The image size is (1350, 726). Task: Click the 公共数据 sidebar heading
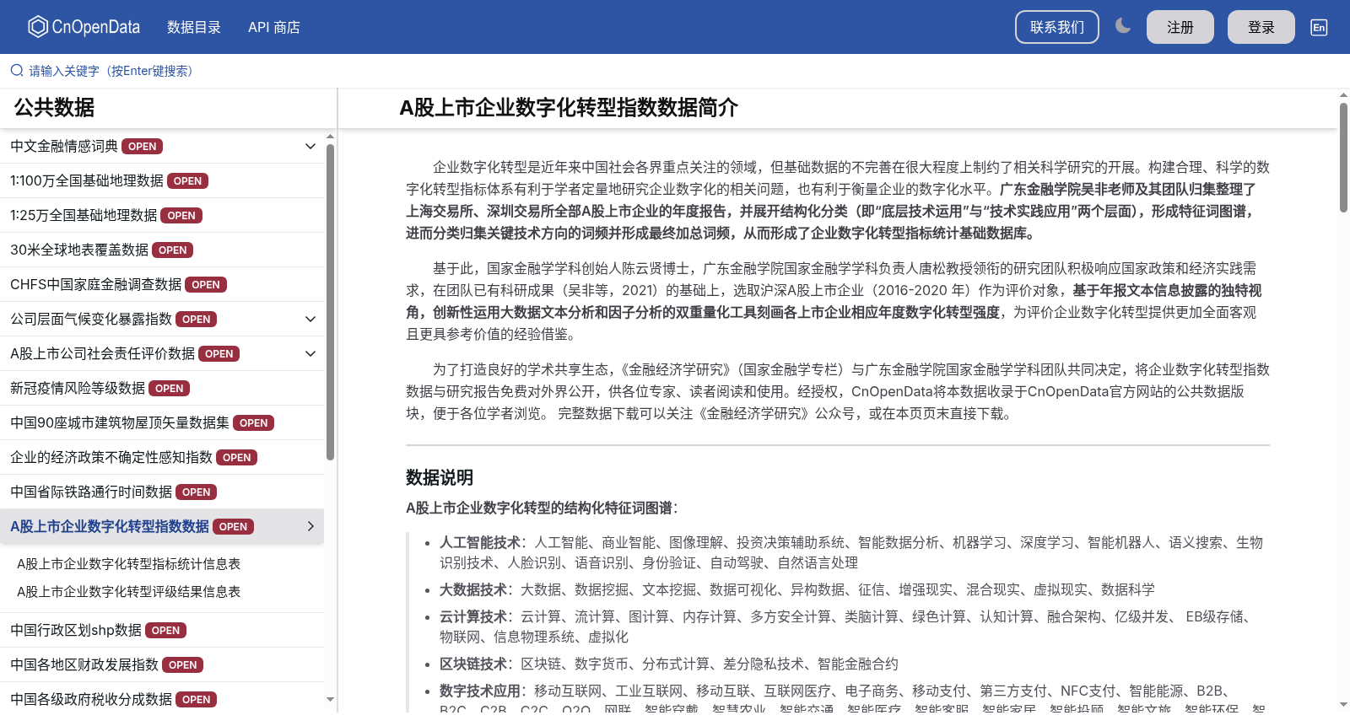pos(54,108)
